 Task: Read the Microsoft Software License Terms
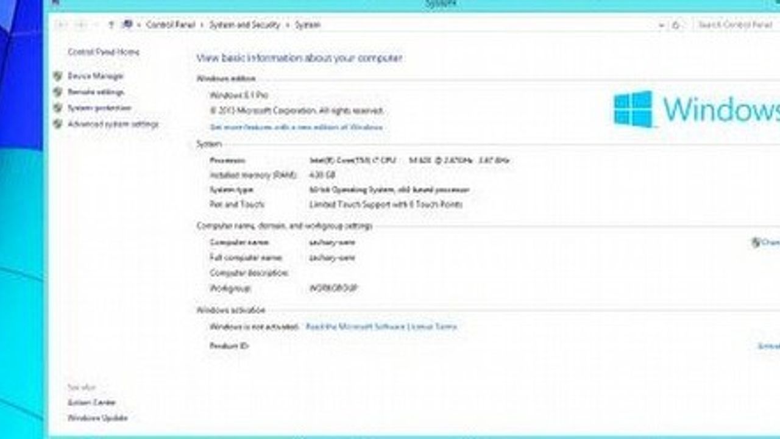coord(381,327)
